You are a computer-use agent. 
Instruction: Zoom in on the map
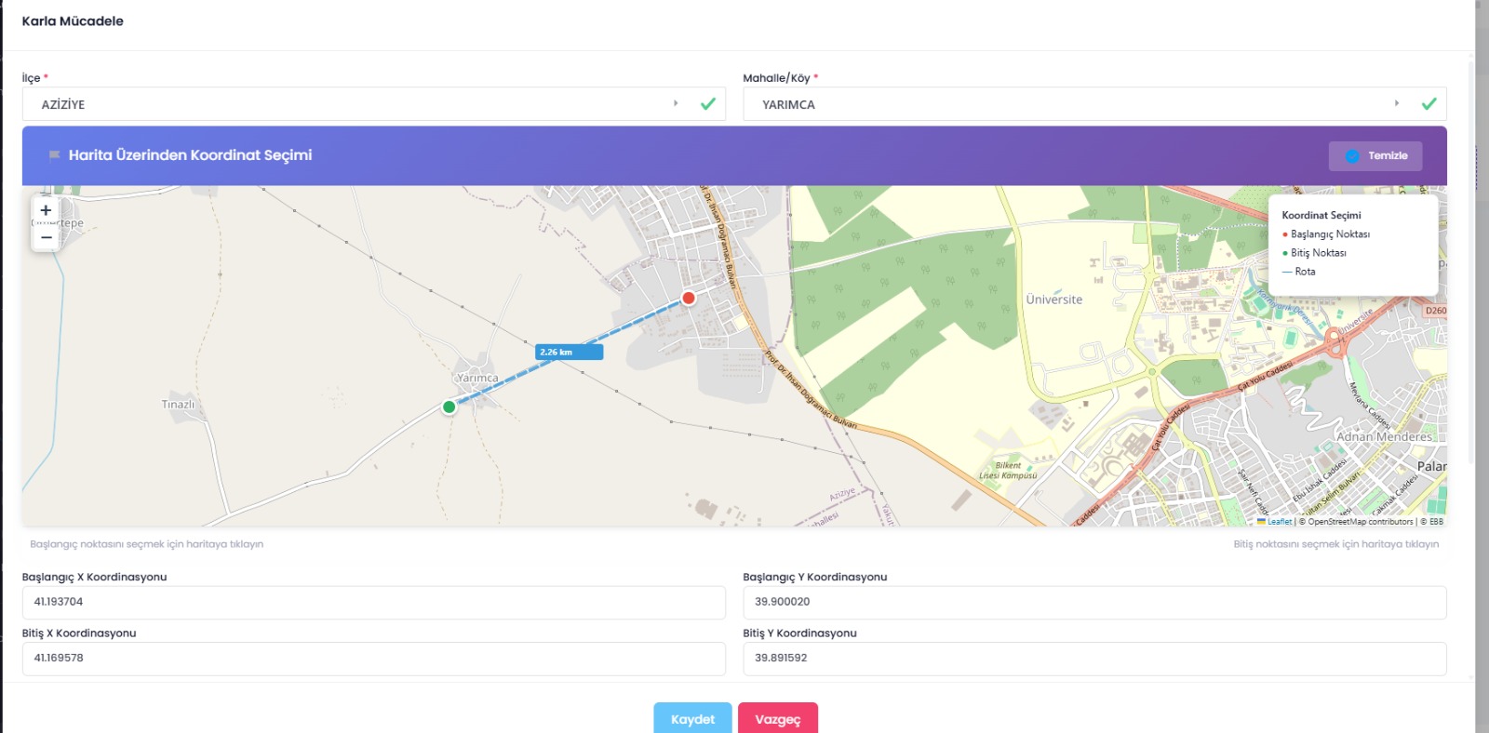[46, 210]
